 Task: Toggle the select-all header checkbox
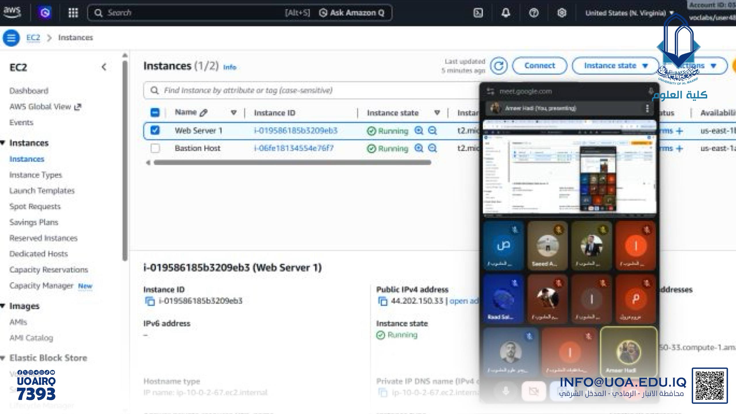155,112
